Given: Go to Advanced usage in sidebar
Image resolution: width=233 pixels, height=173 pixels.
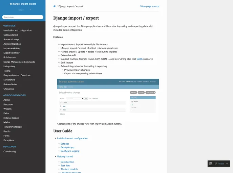Looking at the screenshot, I should [11, 40].
